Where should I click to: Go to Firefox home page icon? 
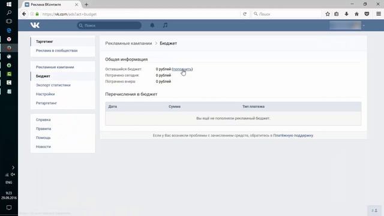[356, 14]
